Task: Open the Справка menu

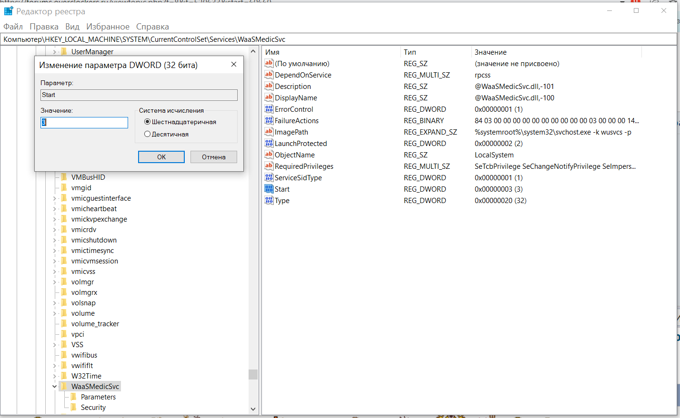Action: pos(153,27)
